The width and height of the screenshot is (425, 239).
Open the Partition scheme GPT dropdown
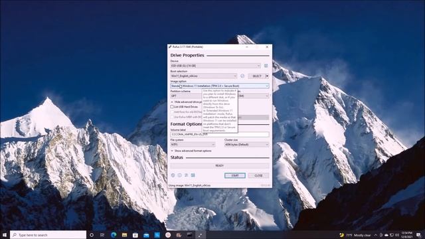186,96
